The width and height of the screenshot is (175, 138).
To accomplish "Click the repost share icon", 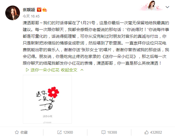I will [60, 132].
